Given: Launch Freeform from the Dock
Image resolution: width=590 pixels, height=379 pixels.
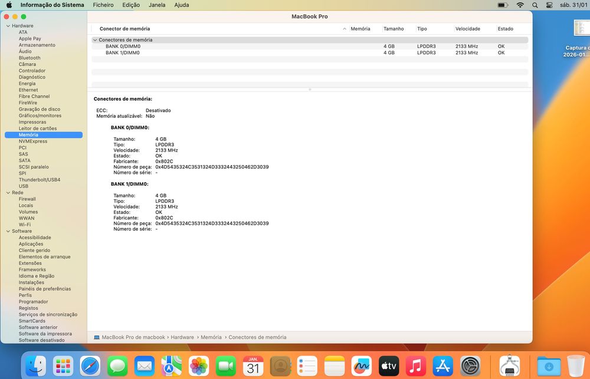Looking at the screenshot, I should pyautogui.click(x=362, y=365).
